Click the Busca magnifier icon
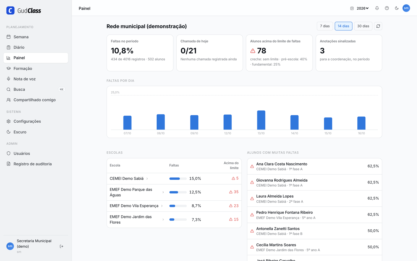417x261 pixels. (x=9, y=89)
